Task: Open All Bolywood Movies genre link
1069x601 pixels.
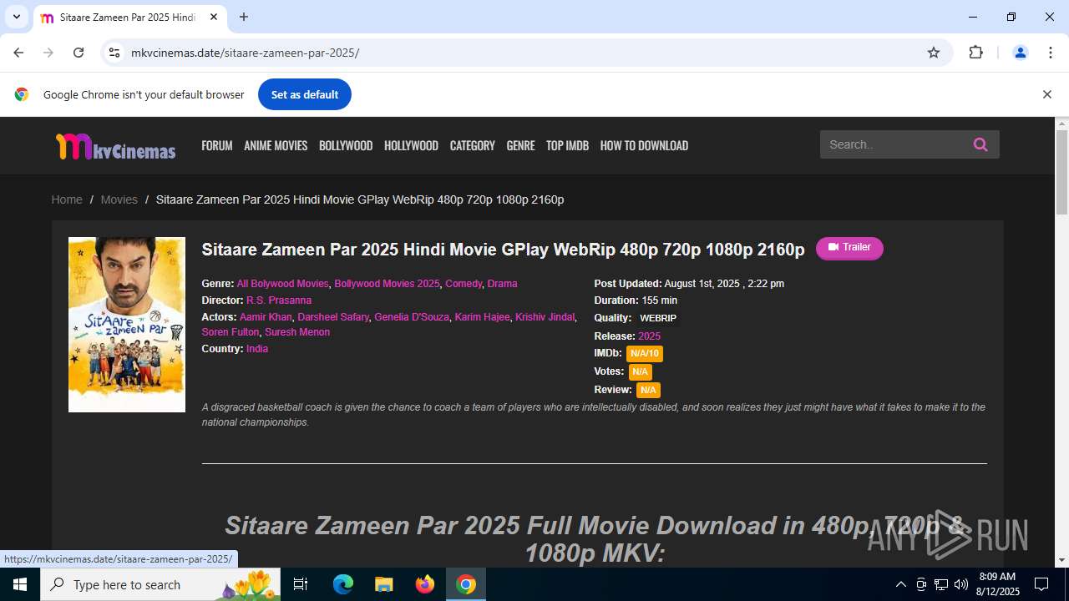Action: coord(282,284)
